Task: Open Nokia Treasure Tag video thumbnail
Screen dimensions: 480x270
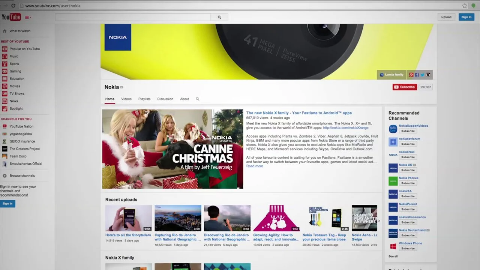Action: tap(326, 218)
